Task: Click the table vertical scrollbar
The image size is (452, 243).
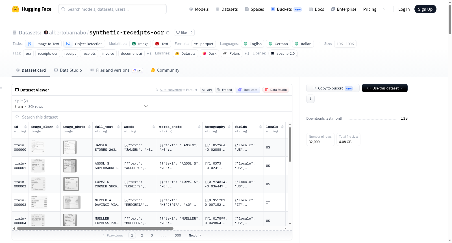Action: coord(290,145)
